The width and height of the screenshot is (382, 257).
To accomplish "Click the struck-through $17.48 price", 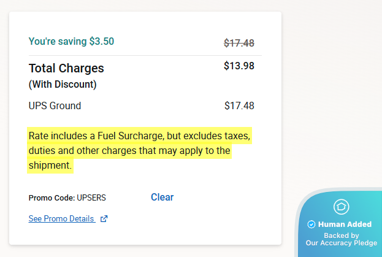I will tap(239, 43).
